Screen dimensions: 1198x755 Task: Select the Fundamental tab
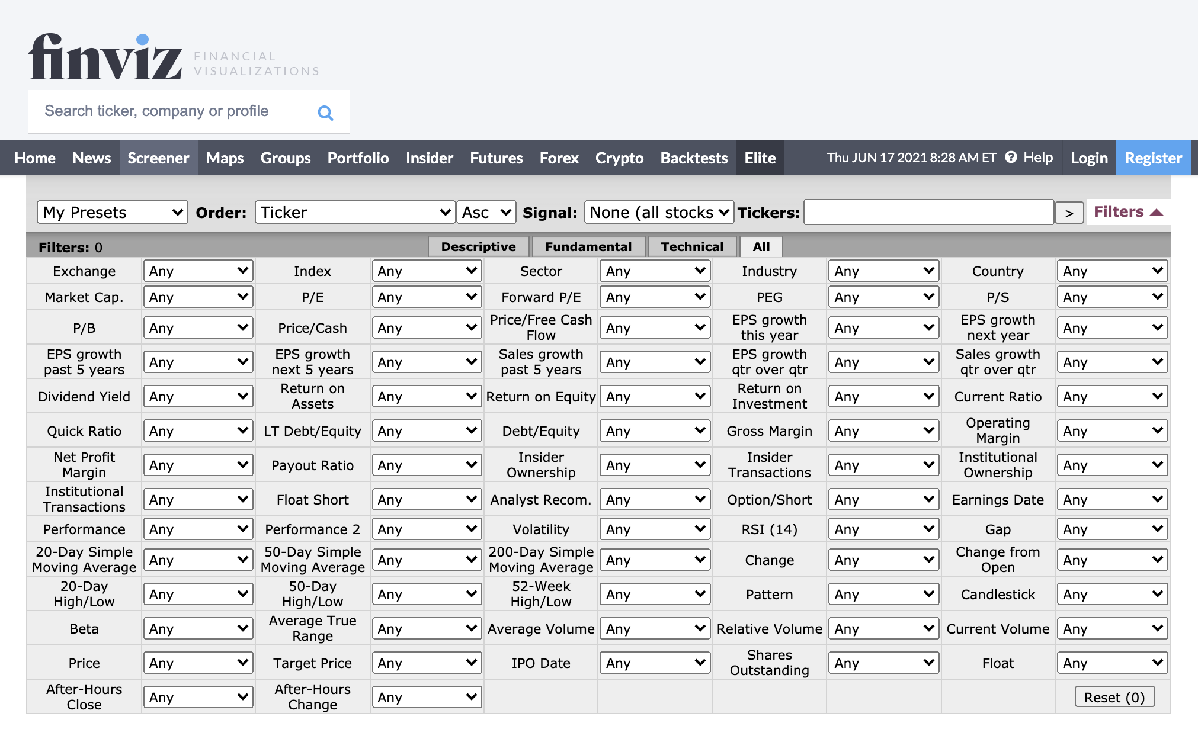tap(587, 246)
